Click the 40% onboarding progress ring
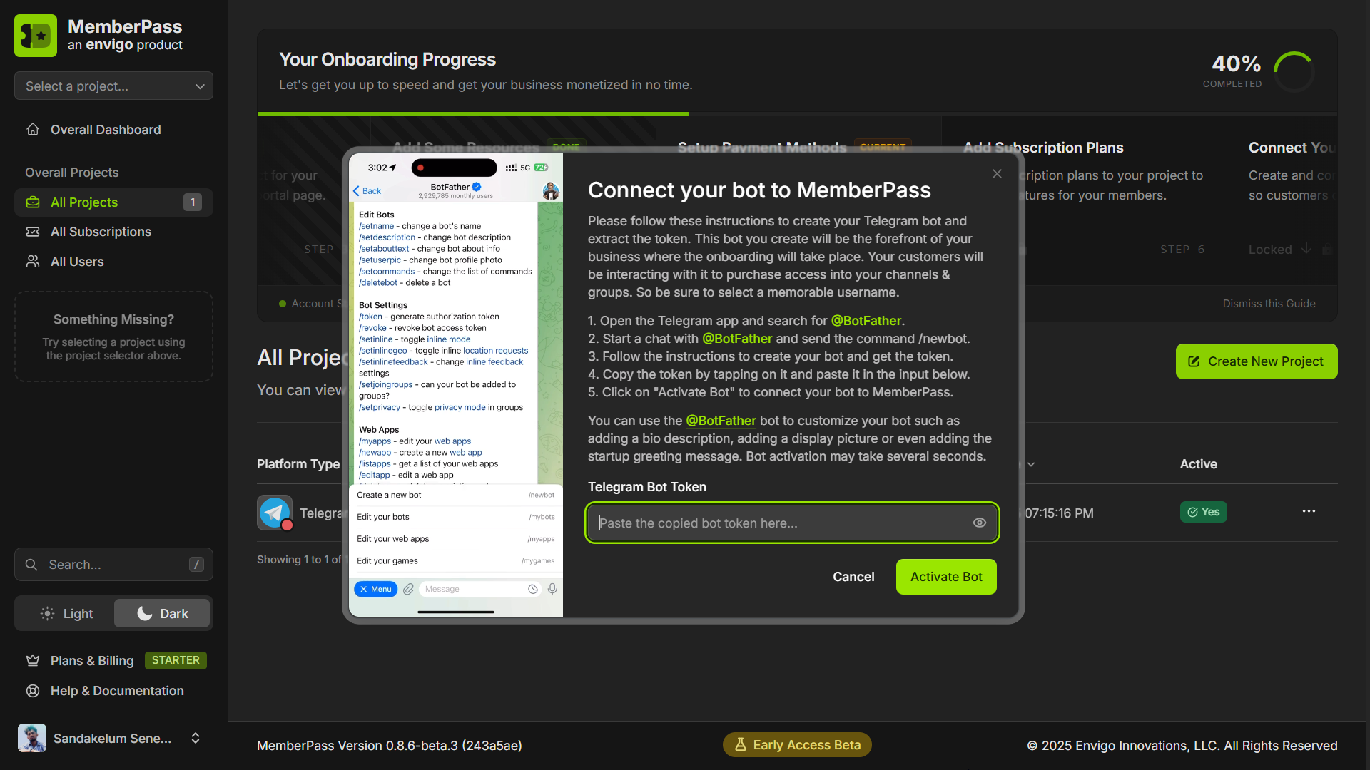1370x770 pixels. pyautogui.click(x=1294, y=71)
